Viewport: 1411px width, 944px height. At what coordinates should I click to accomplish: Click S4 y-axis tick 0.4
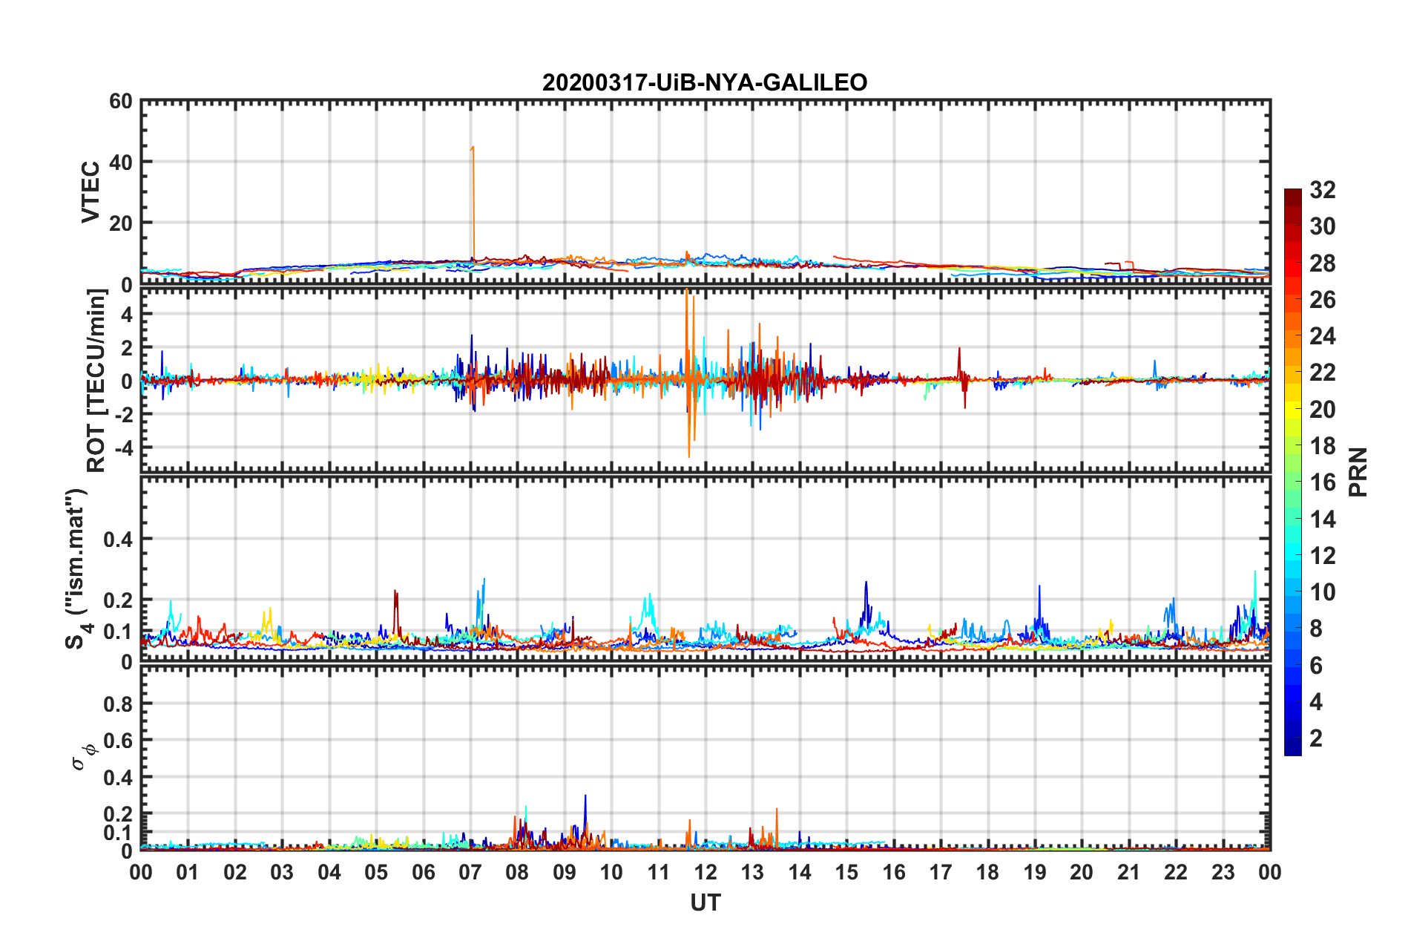coord(118,540)
